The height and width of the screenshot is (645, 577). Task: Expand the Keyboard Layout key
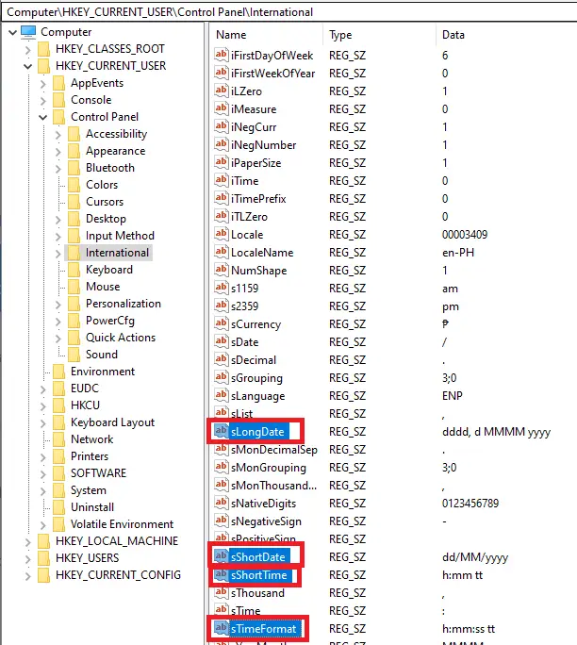click(x=42, y=422)
